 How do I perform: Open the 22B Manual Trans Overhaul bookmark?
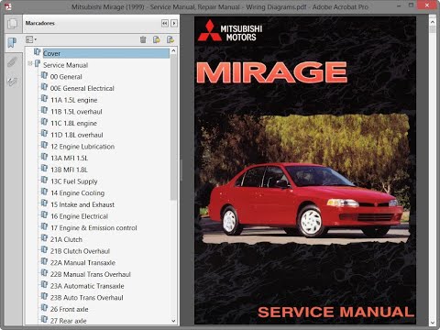click(91, 274)
